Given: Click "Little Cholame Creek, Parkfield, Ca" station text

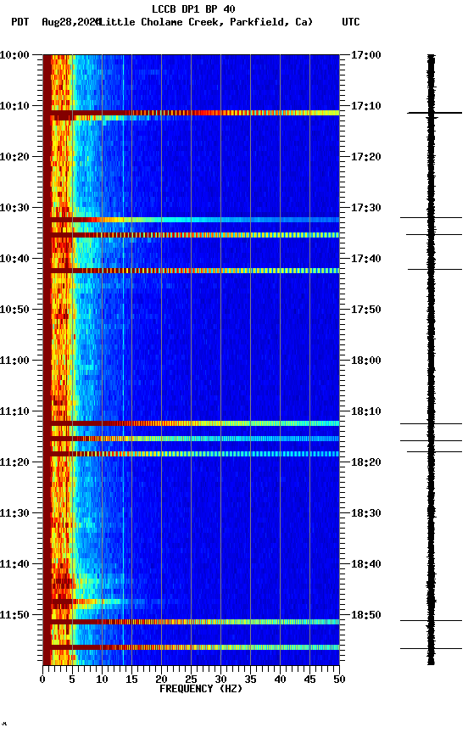Looking at the screenshot, I should pyautogui.click(x=203, y=22).
